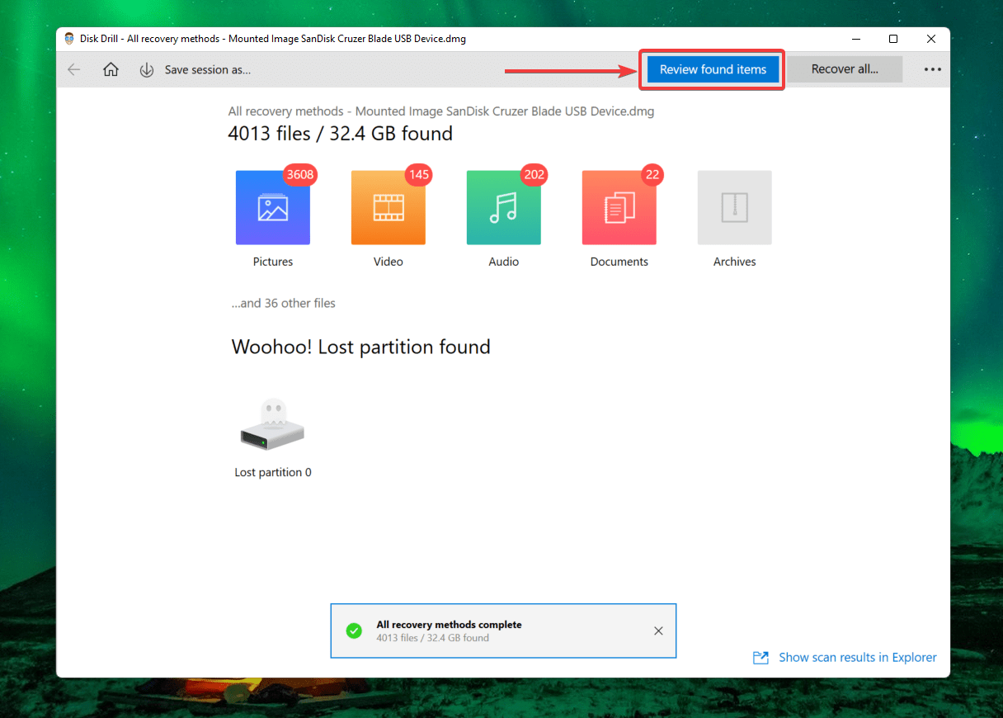Click Save session as... label
Viewport: 1003px width, 718px height.
pyautogui.click(x=208, y=70)
